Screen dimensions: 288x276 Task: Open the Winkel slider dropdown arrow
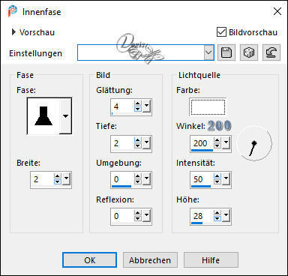pyautogui.click(x=226, y=142)
